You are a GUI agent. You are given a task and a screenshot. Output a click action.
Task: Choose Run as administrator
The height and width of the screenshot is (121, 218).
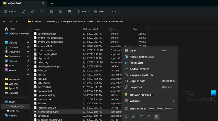tap(149, 57)
